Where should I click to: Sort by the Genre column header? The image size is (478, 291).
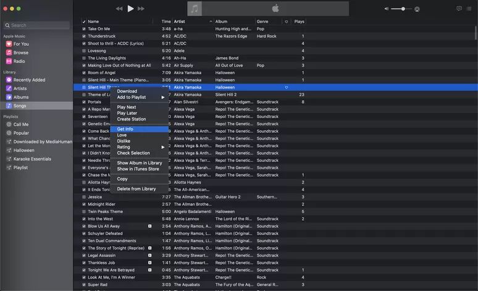[x=262, y=22]
